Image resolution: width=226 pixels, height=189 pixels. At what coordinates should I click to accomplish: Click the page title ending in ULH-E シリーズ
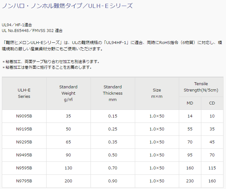(67, 6)
